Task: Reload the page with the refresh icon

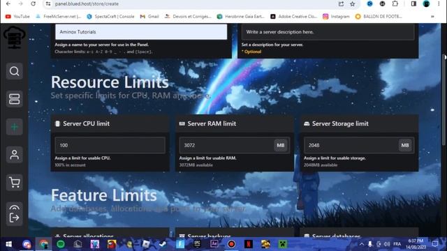Action: coord(33,3)
